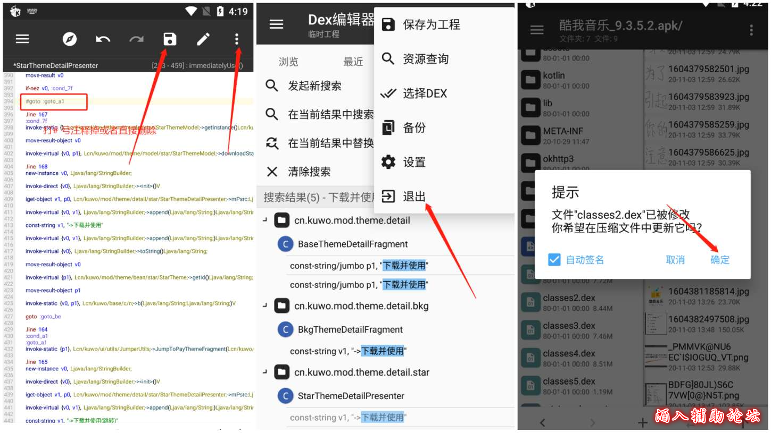Save the file with the floppy disk icon
Viewport: 771px width, 433px height.
pos(170,39)
